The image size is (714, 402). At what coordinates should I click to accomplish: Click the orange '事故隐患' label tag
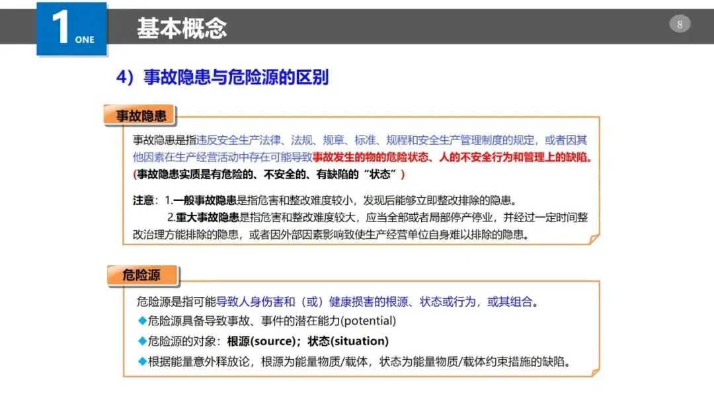(x=140, y=116)
